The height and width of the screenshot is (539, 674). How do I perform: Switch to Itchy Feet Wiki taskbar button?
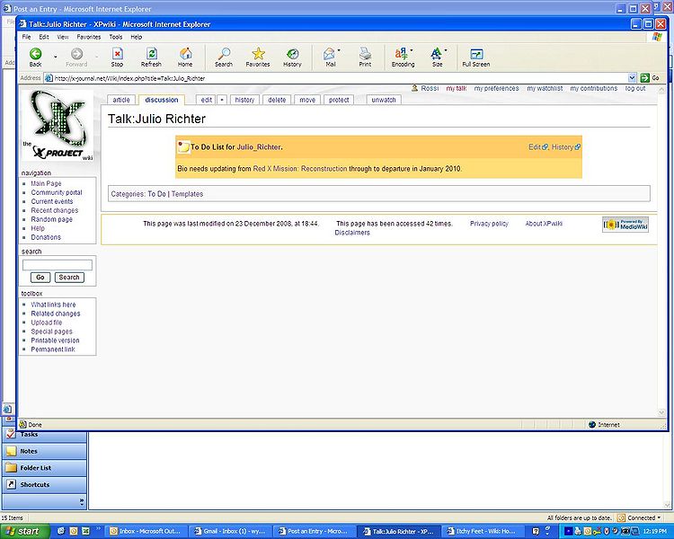click(483, 531)
